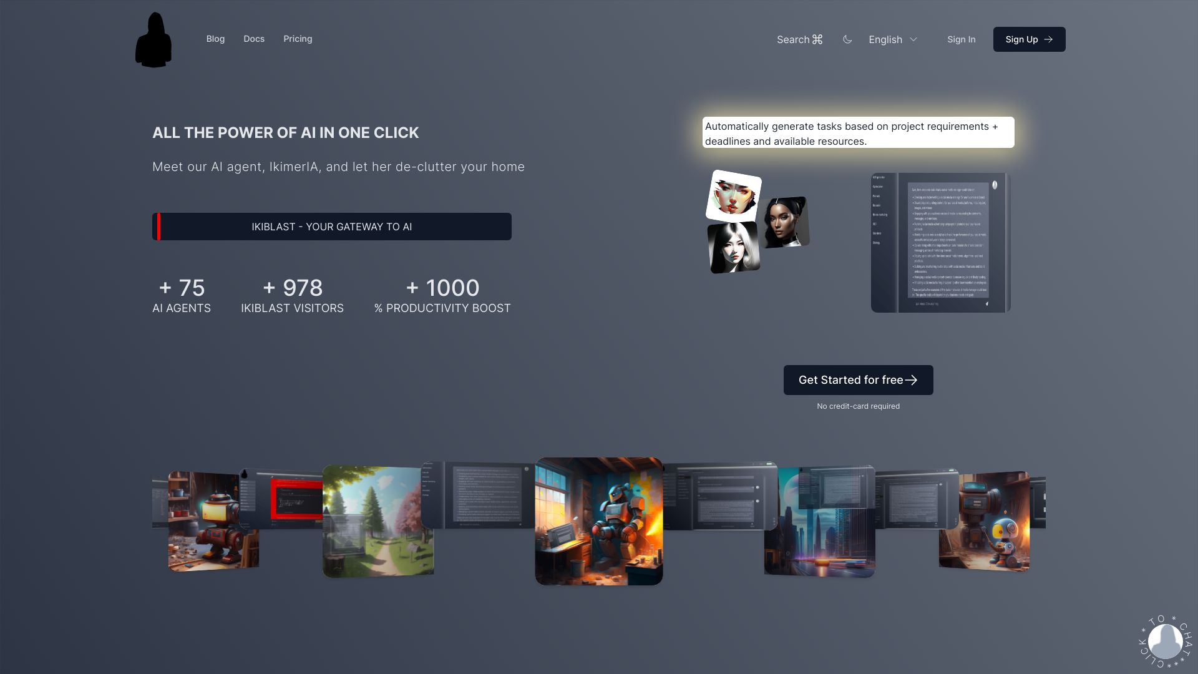This screenshot has height=674, width=1198.
Task: Click the center robot workshop carousel image
Action: (x=599, y=521)
